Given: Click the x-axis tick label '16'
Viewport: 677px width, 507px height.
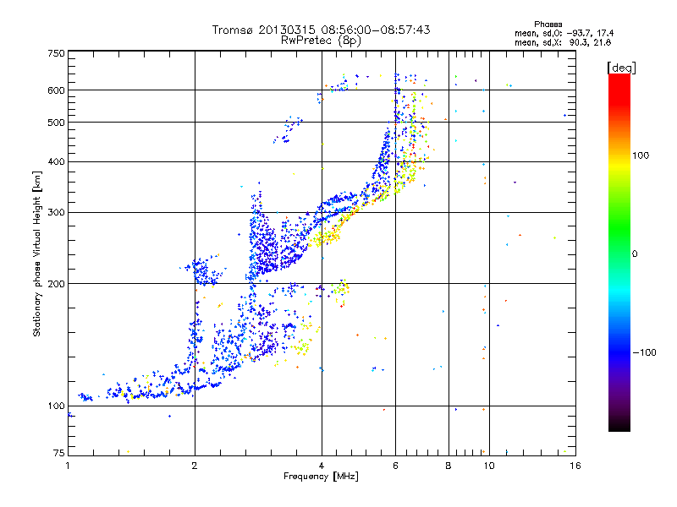Looking at the screenshot, I should [x=575, y=466].
